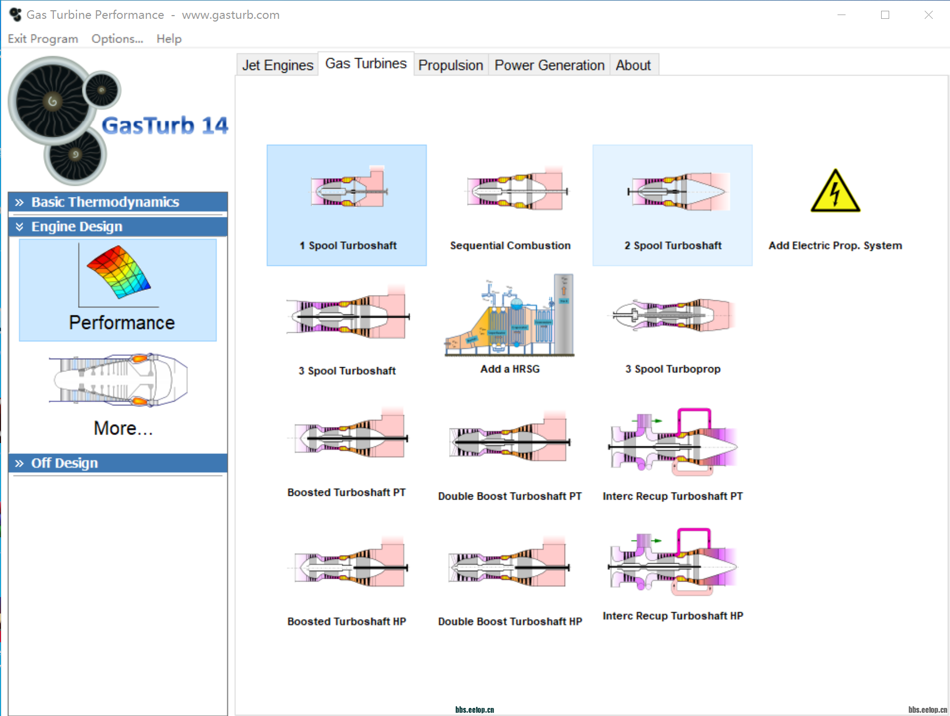
Task: Expand the Basic Thermodynamics section
Action: coord(118,202)
